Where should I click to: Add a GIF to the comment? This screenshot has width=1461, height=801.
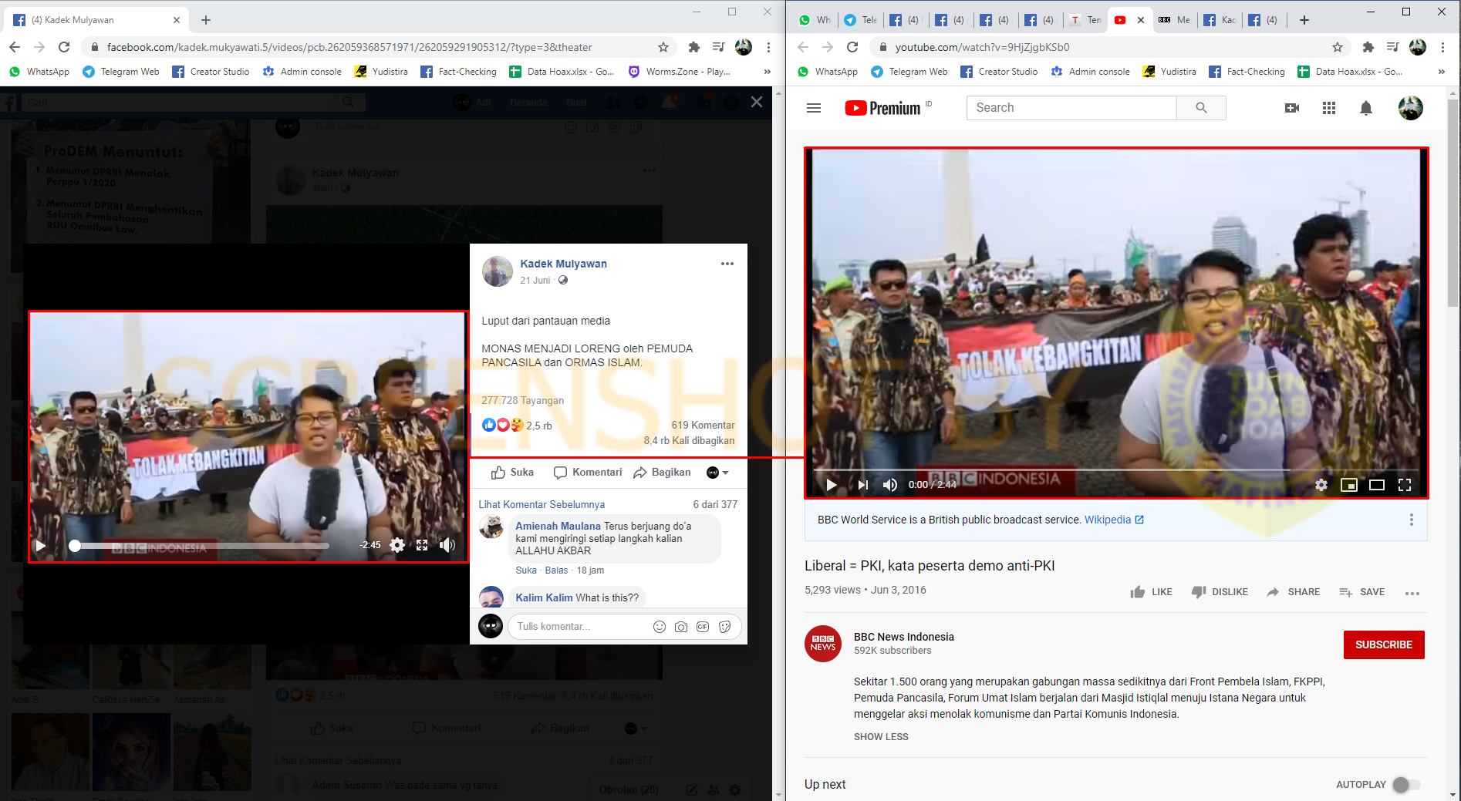(703, 627)
